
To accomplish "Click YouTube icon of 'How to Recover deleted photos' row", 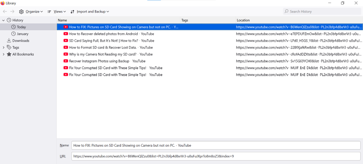I will [66, 34].
